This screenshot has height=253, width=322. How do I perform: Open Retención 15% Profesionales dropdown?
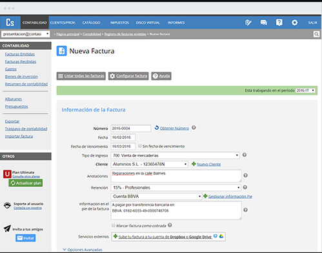click(x=176, y=188)
